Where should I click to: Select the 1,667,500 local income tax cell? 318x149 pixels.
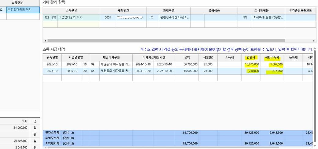point(274,65)
